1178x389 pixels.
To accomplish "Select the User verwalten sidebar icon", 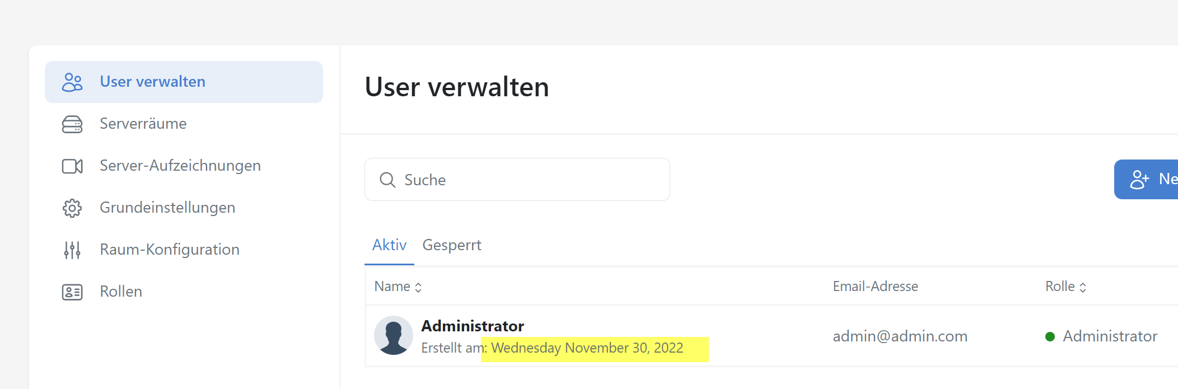I will pyautogui.click(x=71, y=82).
